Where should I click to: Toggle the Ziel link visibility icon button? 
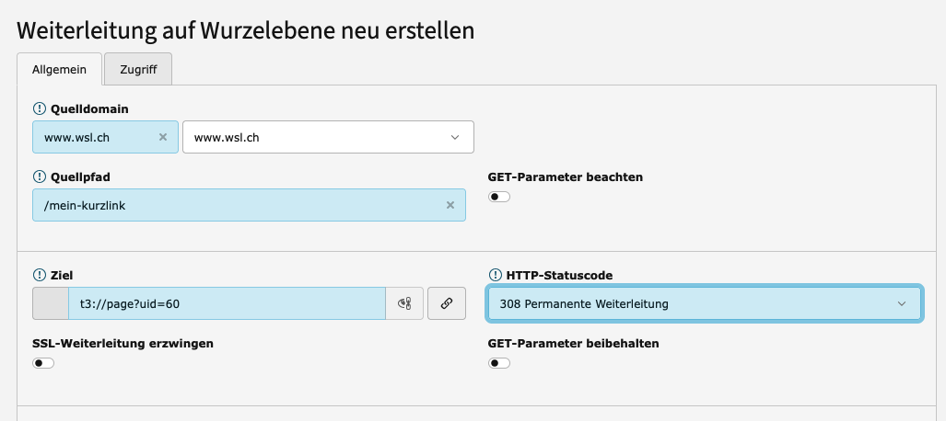tap(404, 303)
